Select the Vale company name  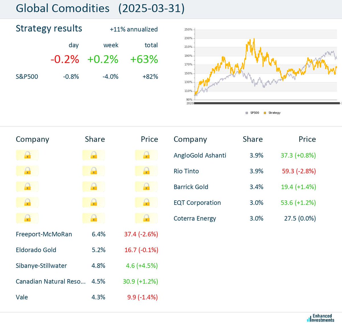[x=22, y=297]
